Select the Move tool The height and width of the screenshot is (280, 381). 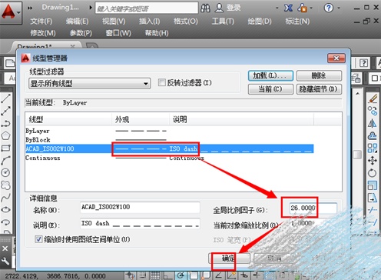pyautogui.click(x=373, y=161)
